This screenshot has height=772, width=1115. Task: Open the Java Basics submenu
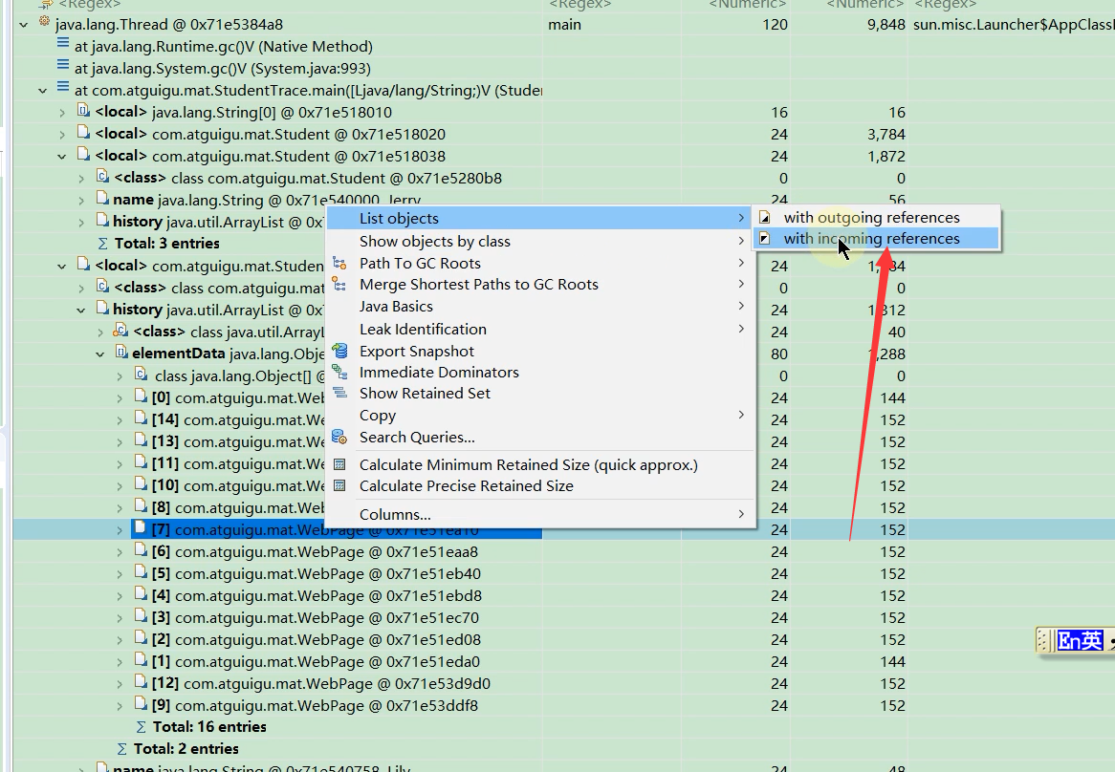click(x=539, y=307)
